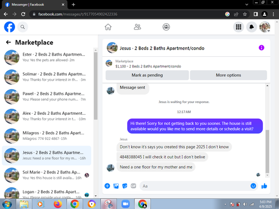Open Alex conversation in the list
This screenshot has height=209, width=279.
click(46, 116)
